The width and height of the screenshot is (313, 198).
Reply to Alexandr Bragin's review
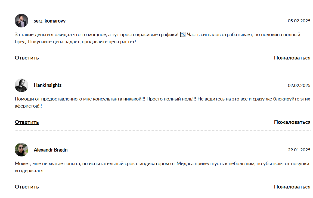[27, 187]
